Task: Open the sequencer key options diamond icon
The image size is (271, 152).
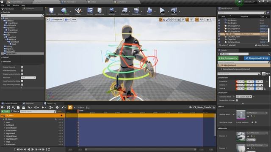Action: [50, 107]
